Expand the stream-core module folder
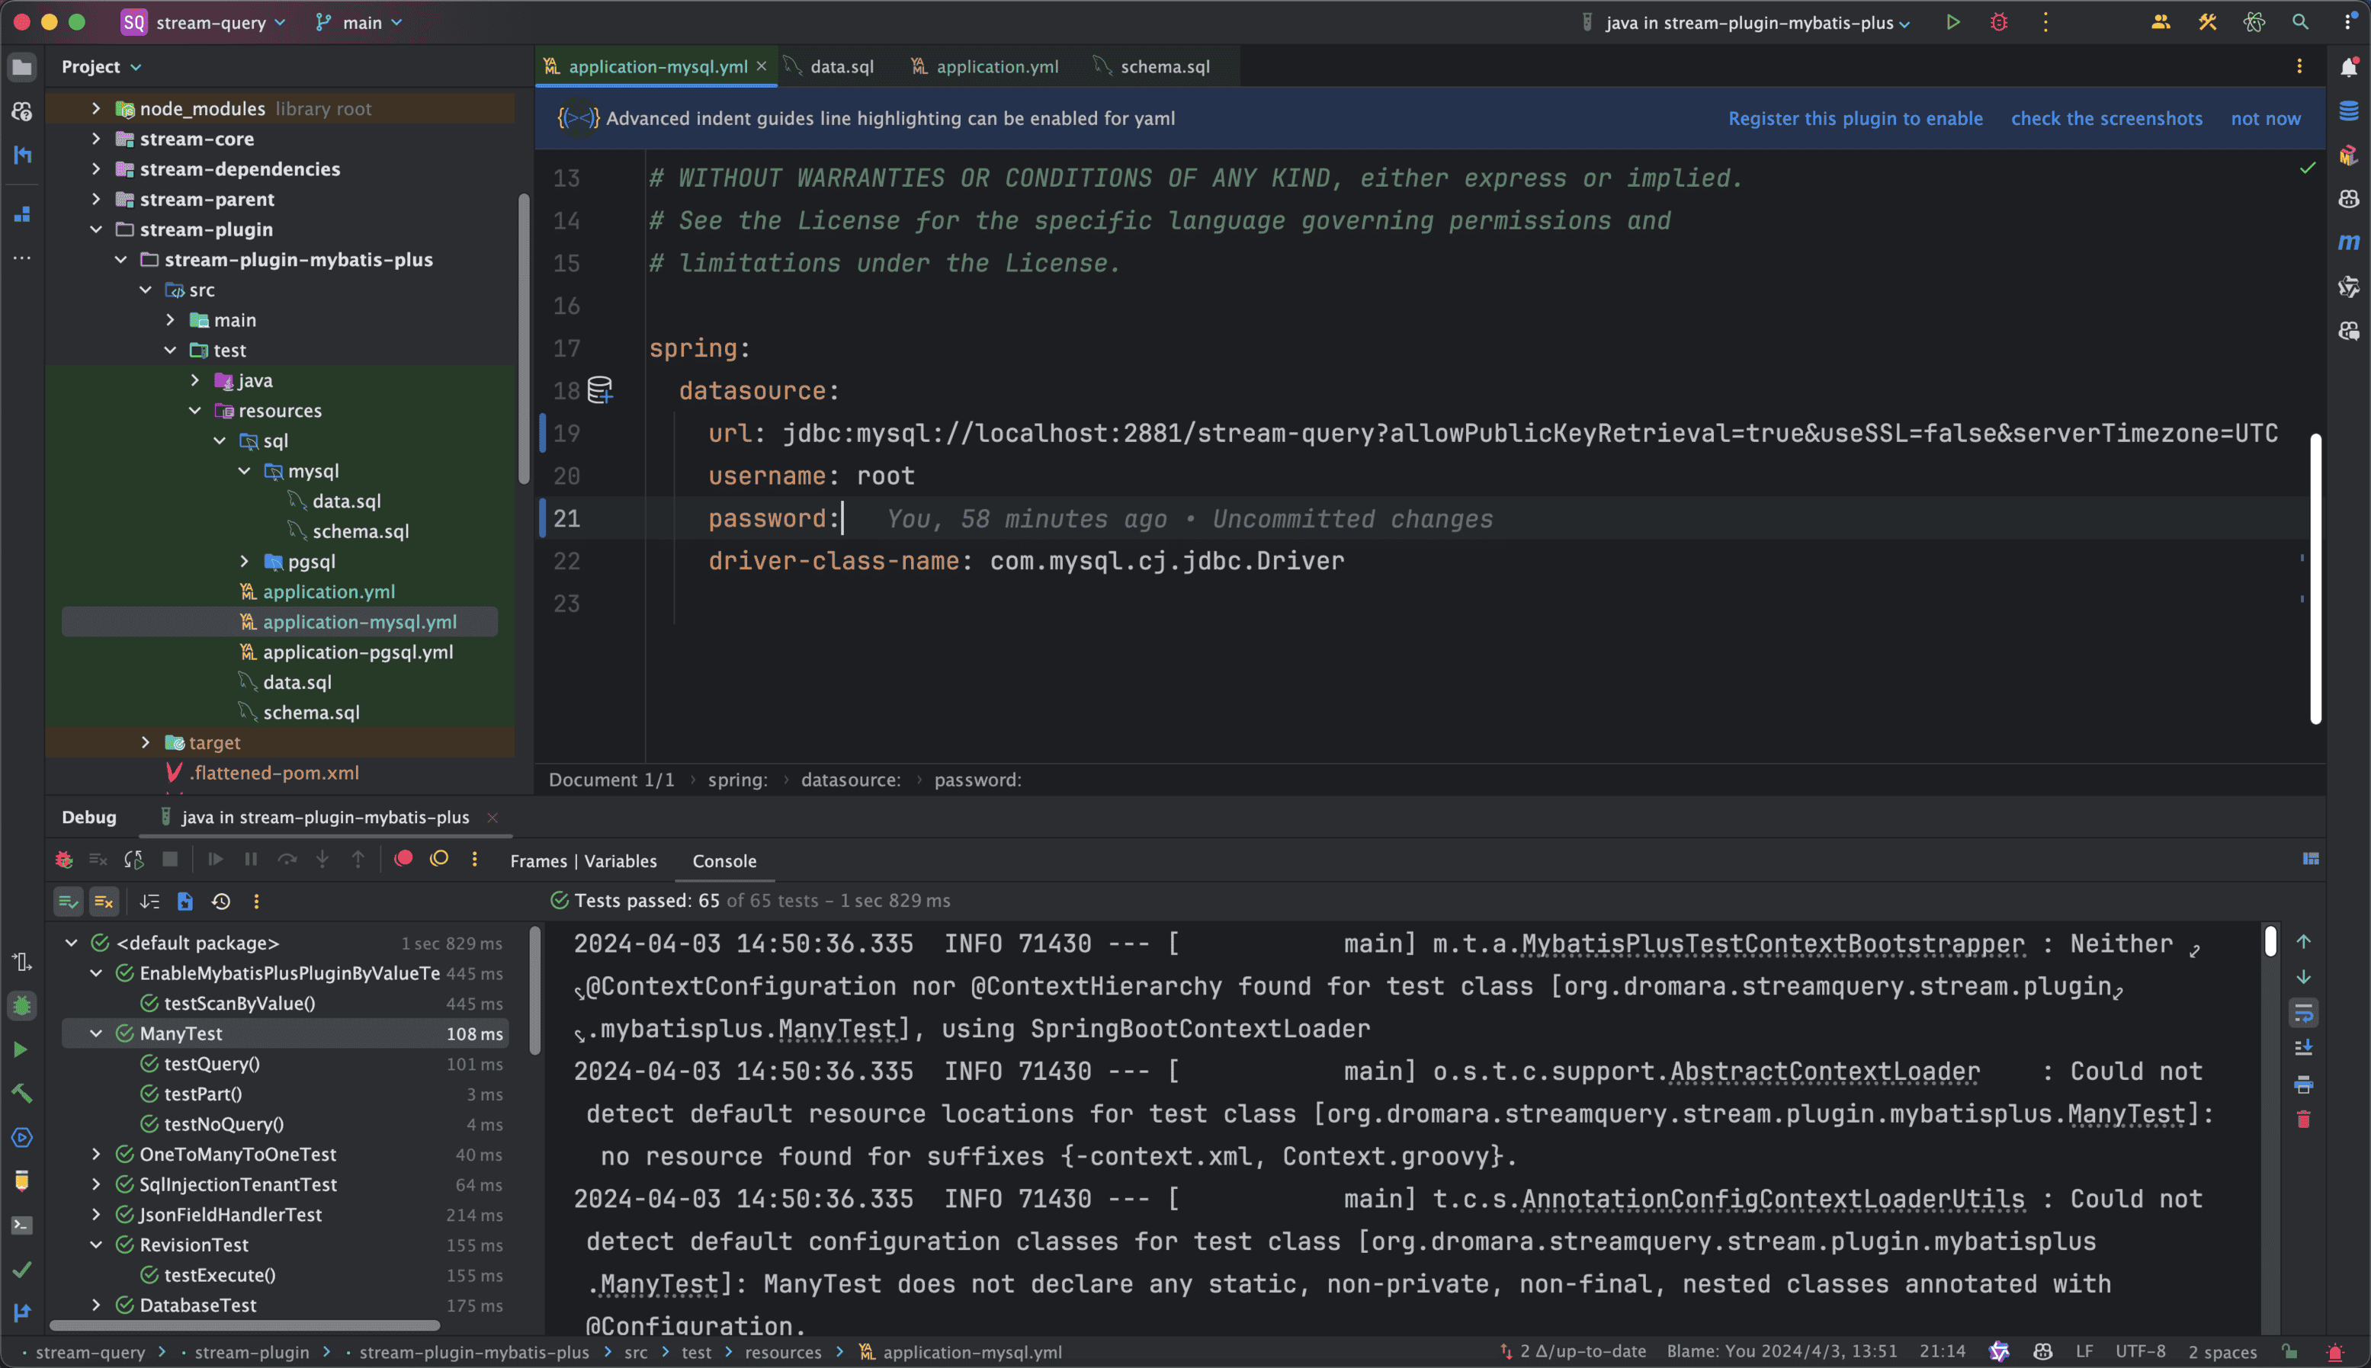2371x1368 pixels. (x=96, y=139)
